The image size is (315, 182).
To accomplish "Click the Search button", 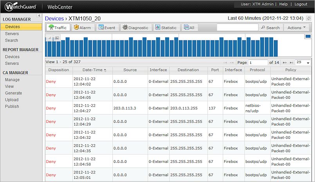I will [270, 27].
